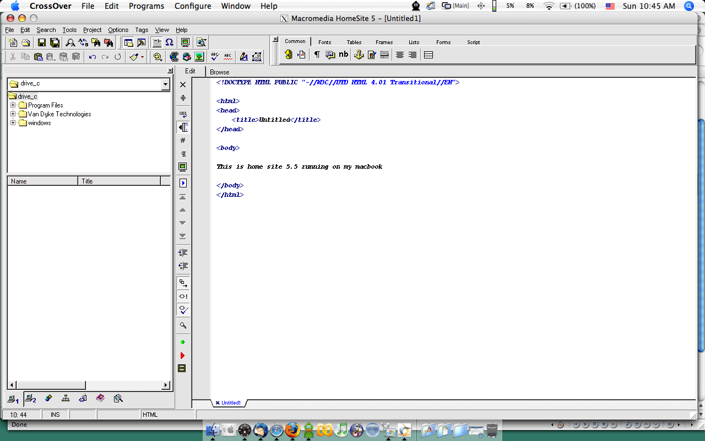This screenshot has width=705, height=441.
Task: Open the Tags menu
Action: [142, 30]
